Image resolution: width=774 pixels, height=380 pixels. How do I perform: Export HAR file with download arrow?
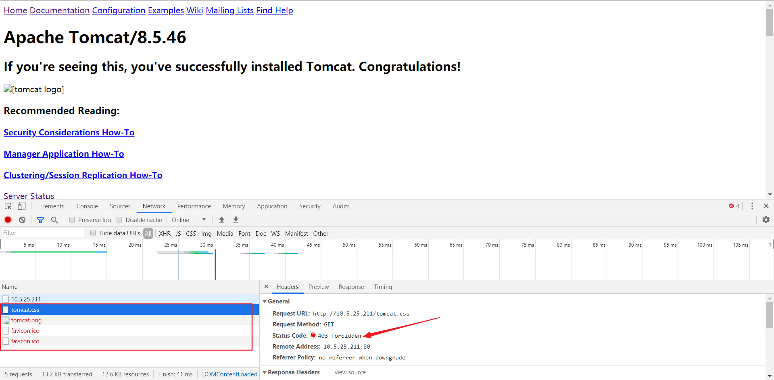[236, 220]
